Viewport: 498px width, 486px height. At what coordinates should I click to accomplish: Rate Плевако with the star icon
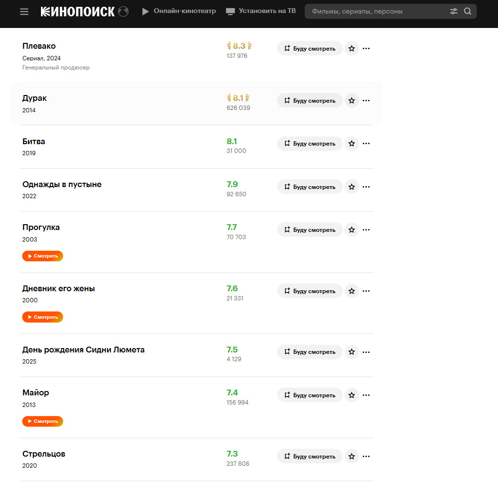pyautogui.click(x=351, y=48)
